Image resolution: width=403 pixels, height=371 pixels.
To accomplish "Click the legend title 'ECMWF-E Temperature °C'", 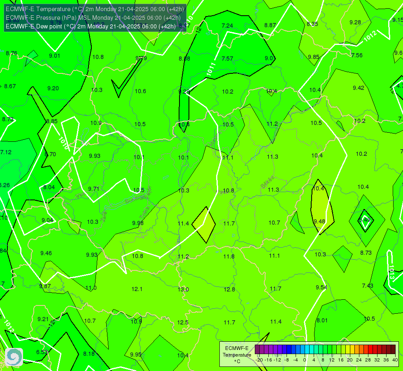I will pyautogui.click(x=237, y=355).
